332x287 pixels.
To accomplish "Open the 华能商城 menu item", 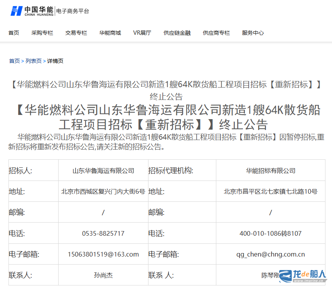I will tap(110, 33).
